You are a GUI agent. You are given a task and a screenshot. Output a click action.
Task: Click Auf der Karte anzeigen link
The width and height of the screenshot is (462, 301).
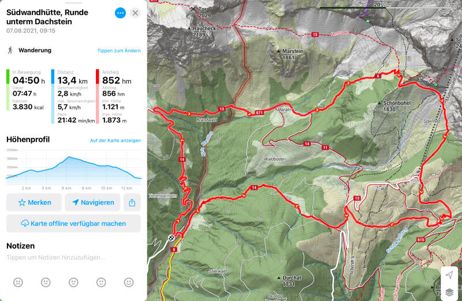115,140
